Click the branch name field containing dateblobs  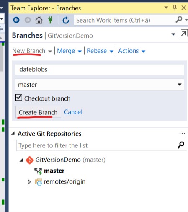[x=99, y=70]
